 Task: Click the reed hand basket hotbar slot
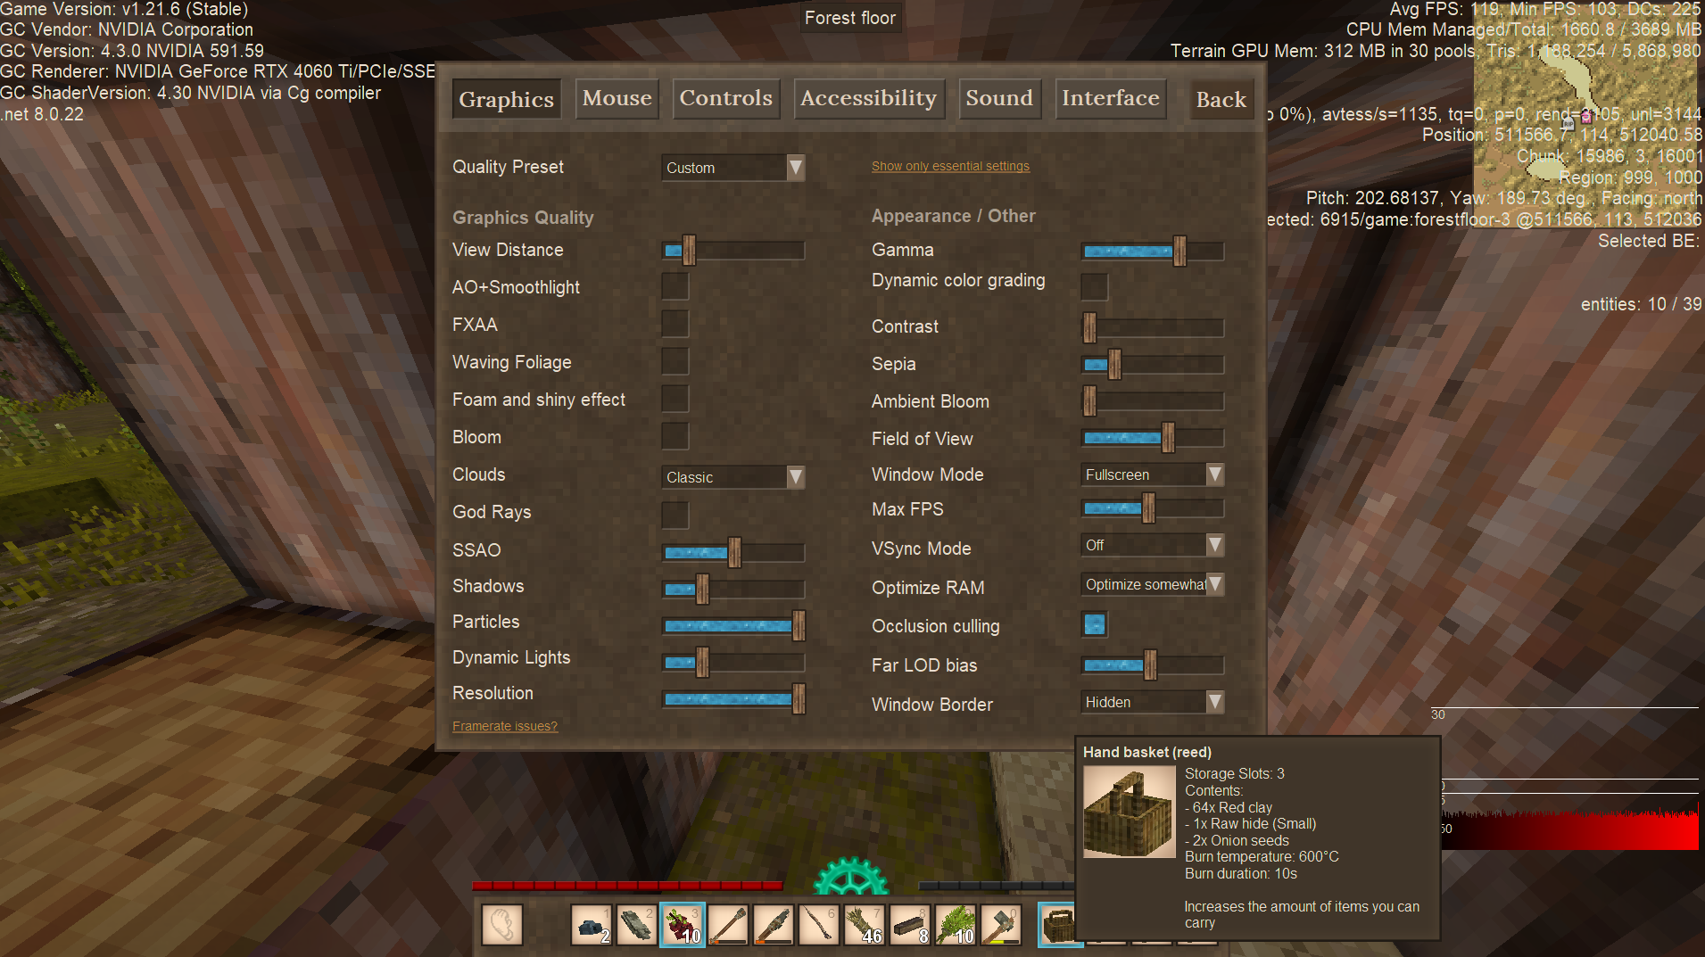pos(1059,925)
